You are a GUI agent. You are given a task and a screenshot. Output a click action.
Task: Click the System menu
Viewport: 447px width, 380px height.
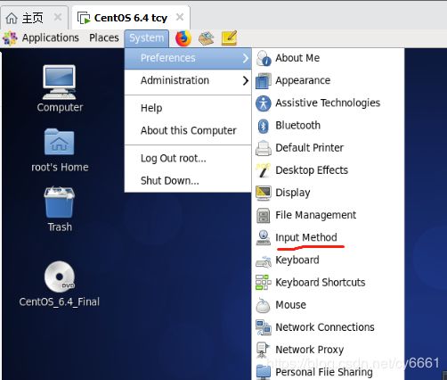(147, 38)
